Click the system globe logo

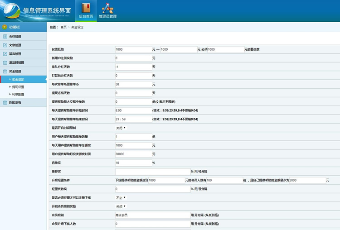point(13,10)
